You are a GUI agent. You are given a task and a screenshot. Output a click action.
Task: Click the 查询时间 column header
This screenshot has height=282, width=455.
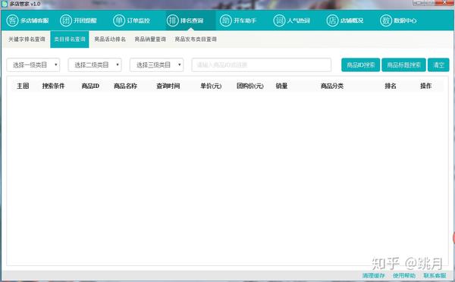[168, 86]
